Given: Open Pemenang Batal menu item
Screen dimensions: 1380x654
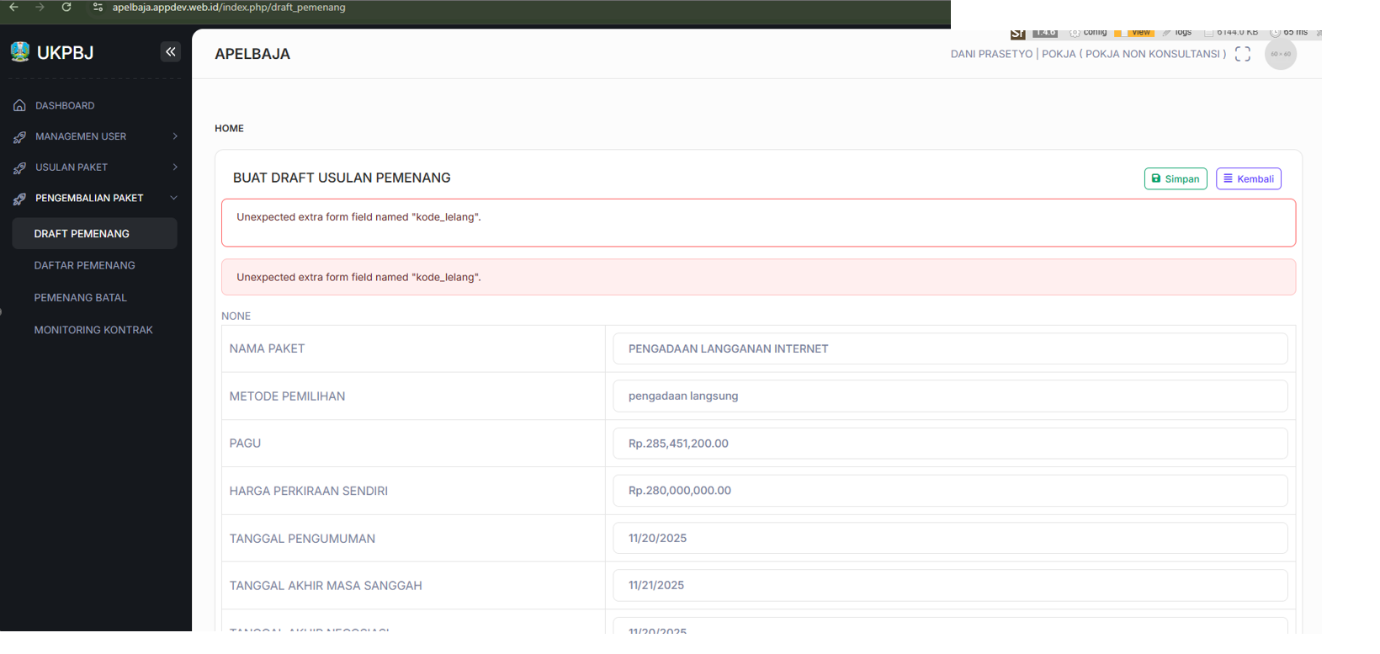Looking at the screenshot, I should point(80,298).
